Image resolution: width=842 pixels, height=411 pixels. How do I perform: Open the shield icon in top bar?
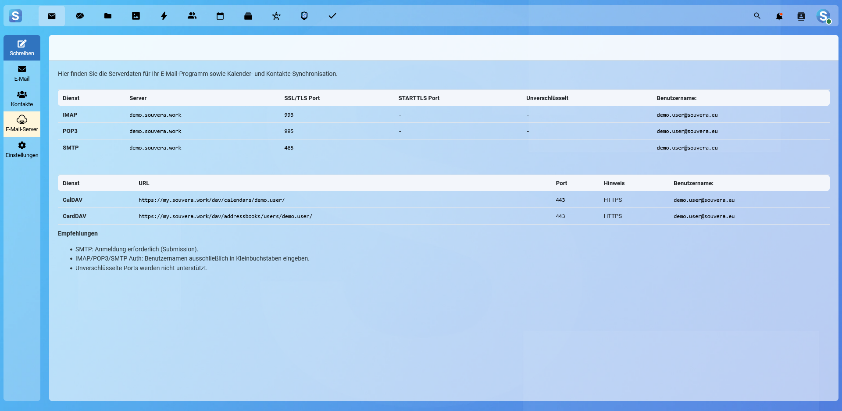304,16
